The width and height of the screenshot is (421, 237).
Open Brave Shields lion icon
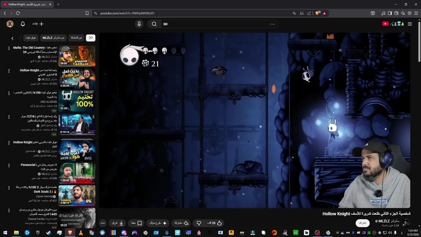(x=317, y=13)
